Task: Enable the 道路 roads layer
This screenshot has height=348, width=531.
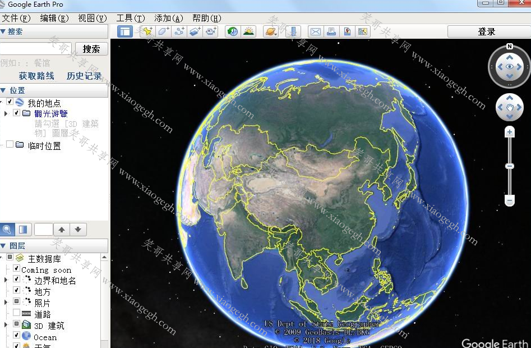Action: [x=16, y=312]
